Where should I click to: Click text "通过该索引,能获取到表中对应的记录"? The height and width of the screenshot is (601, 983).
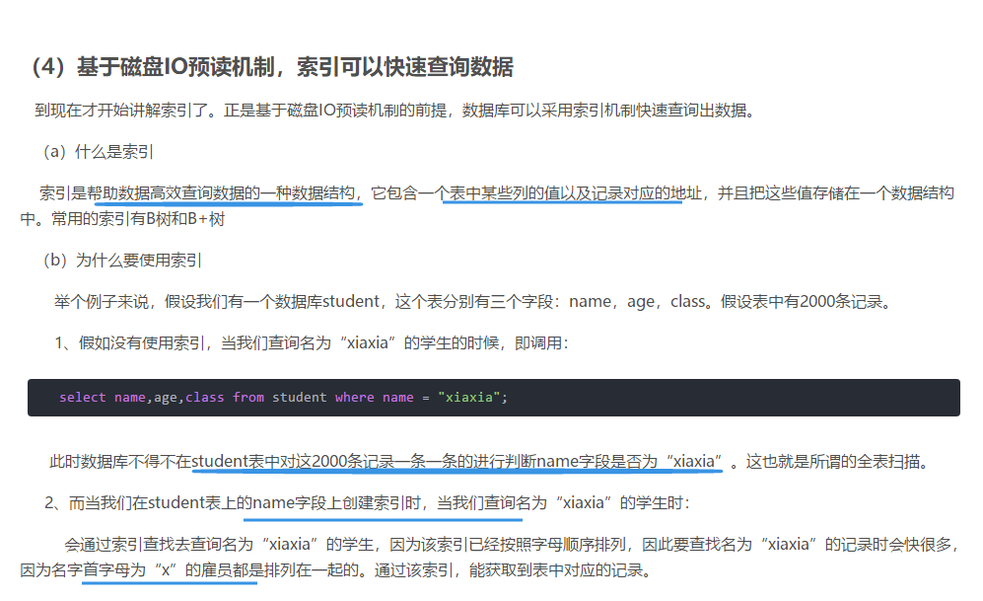[514, 570]
